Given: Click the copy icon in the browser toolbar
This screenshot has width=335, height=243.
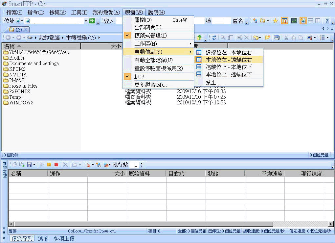Looking at the screenshot, I should point(294,38).
